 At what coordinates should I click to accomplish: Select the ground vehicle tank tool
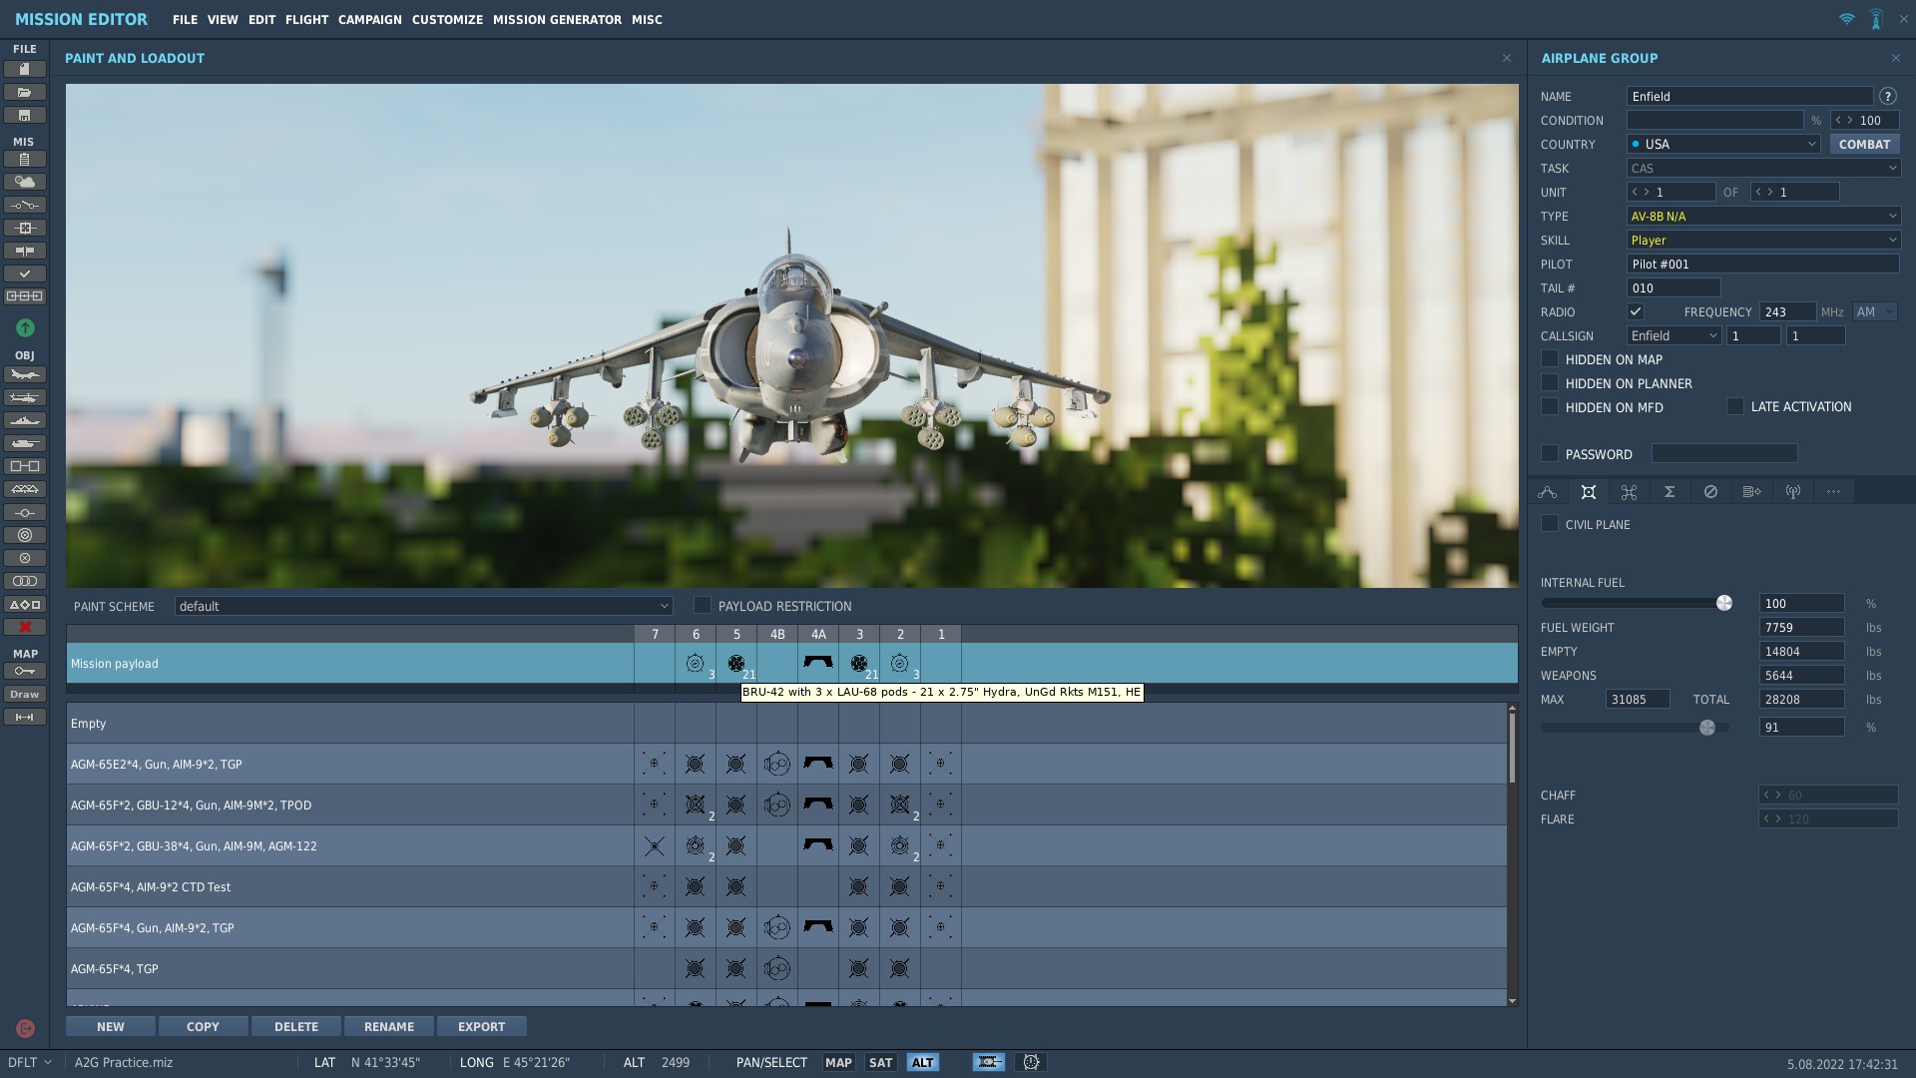(25, 443)
